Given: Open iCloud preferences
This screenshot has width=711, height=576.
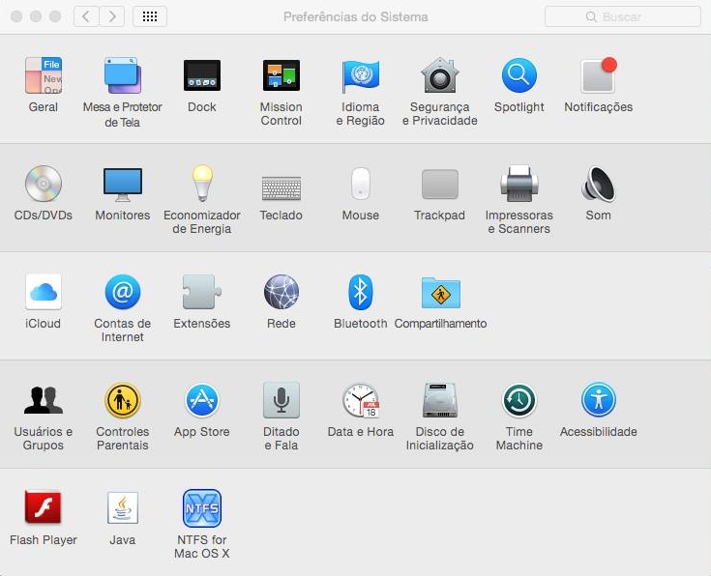Looking at the screenshot, I should tap(44, 293).
